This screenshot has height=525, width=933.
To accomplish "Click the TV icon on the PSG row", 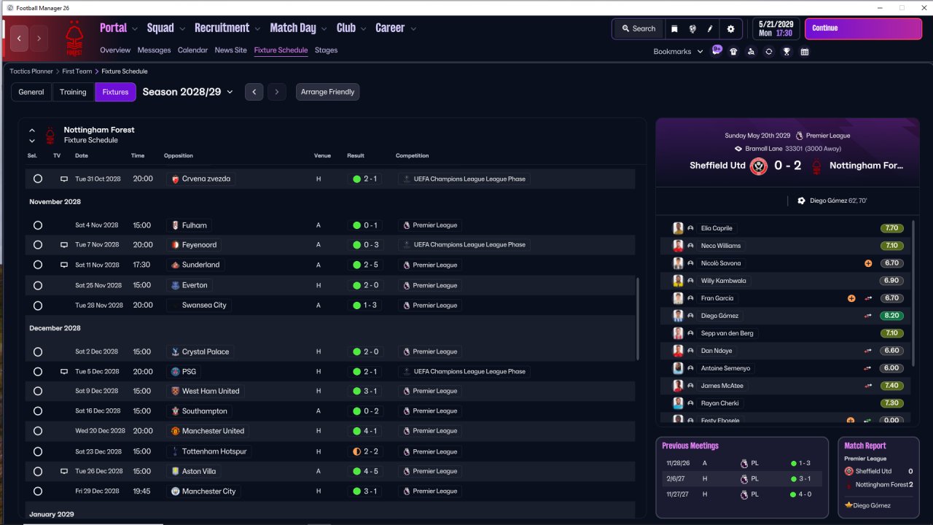I will point(64,372).
